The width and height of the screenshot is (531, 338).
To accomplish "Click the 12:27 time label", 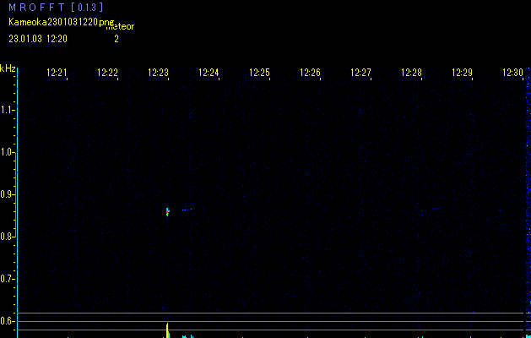I will click(360, 73).
